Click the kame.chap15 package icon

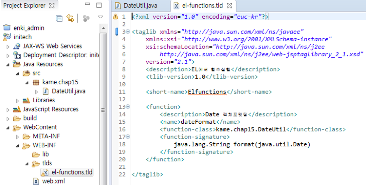(36, 82)
